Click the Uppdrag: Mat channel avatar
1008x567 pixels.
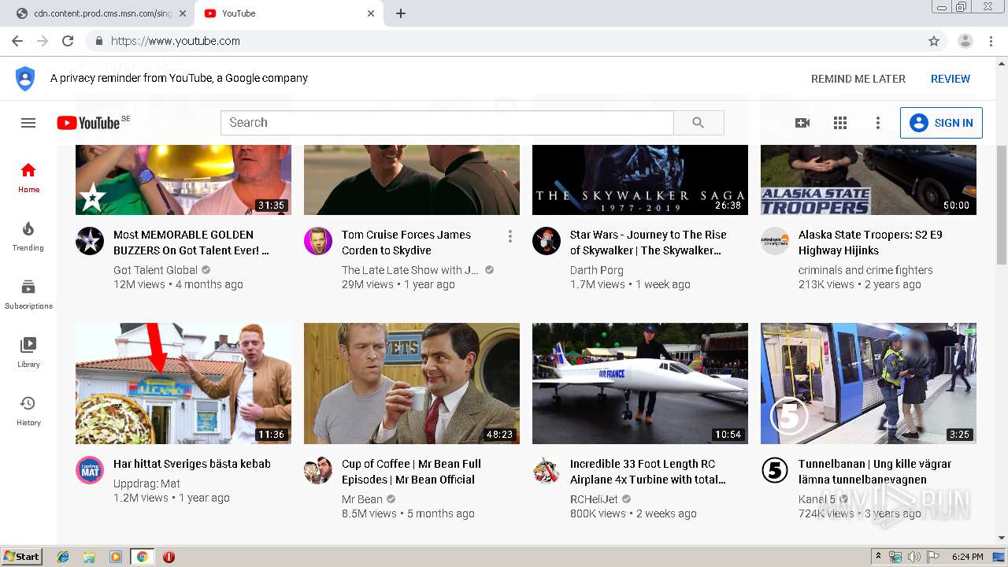click(x=90, y=470)
